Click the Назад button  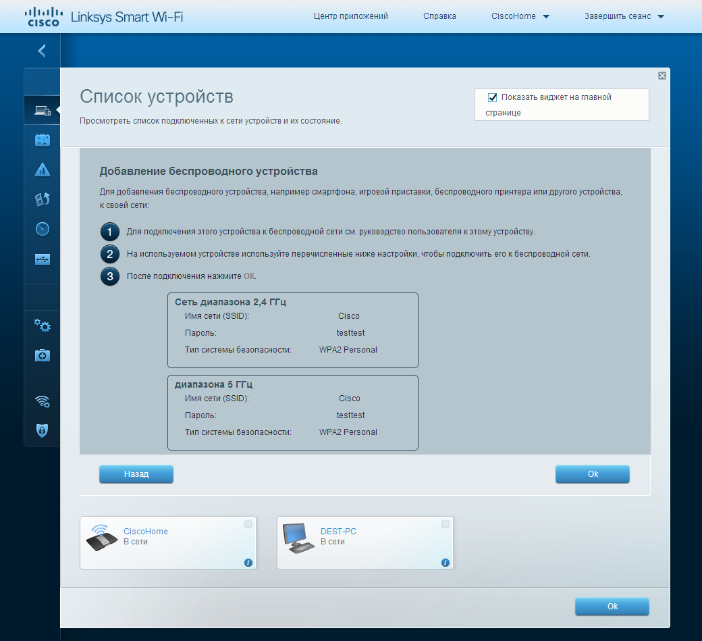click(x=136, y=474)
